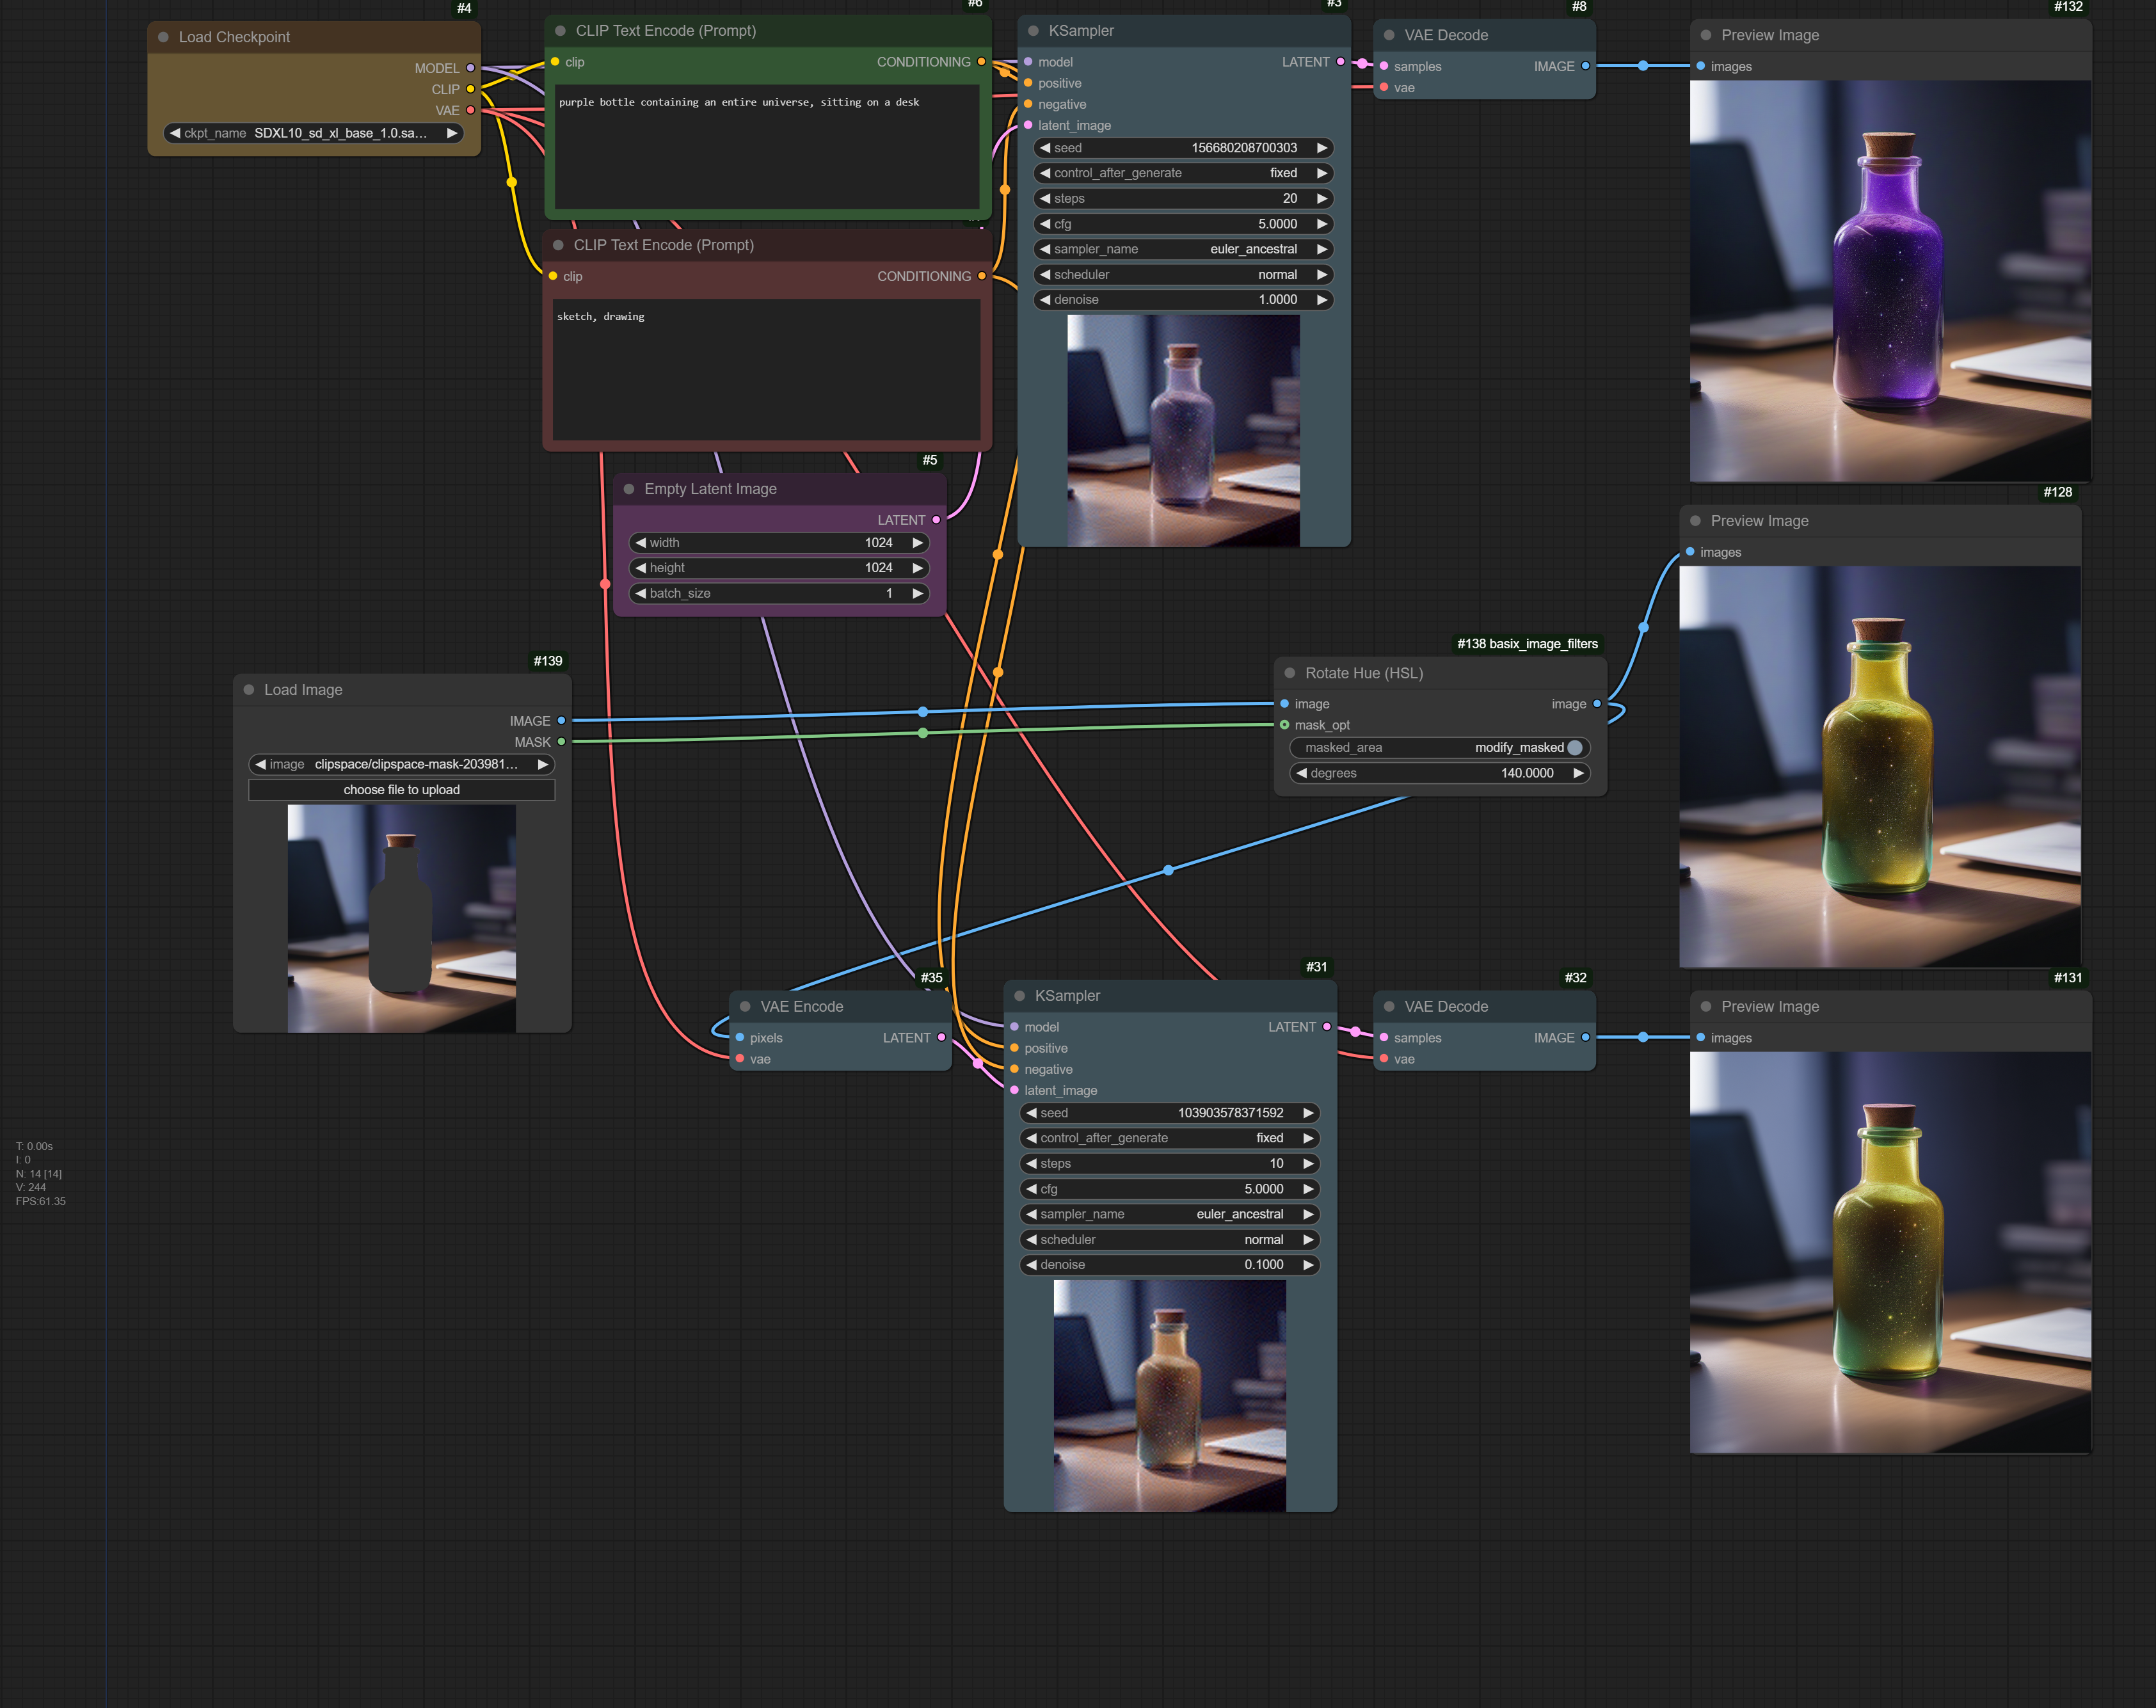Click the positive prompt text box
The image size is (2156, 1708).
click(767, 146)
